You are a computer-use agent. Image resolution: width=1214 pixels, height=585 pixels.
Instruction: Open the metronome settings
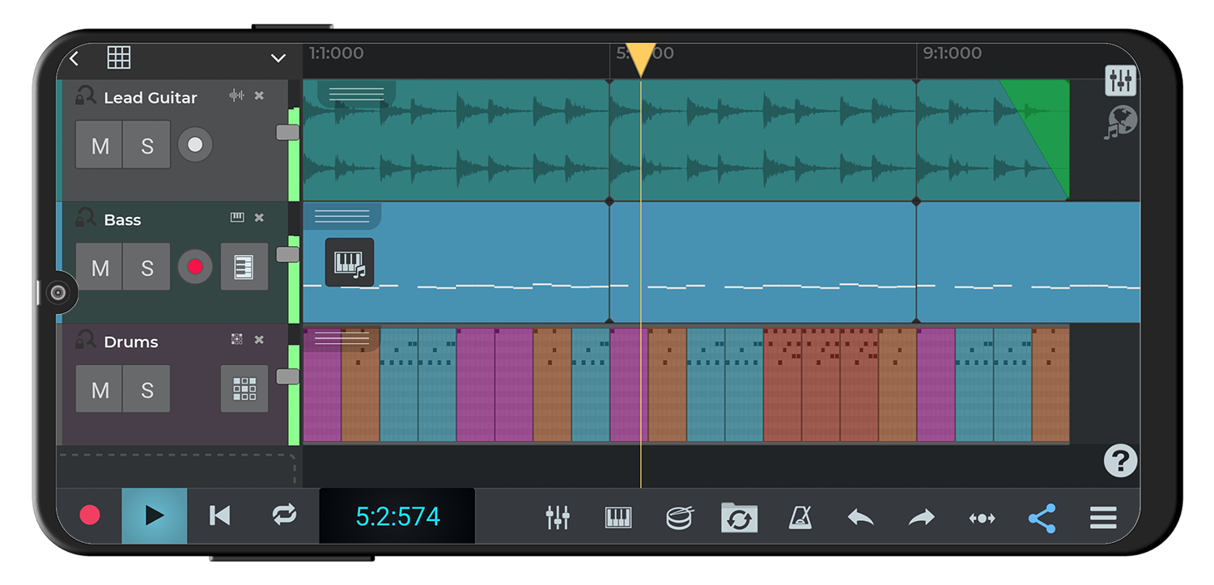coord(800,517)
